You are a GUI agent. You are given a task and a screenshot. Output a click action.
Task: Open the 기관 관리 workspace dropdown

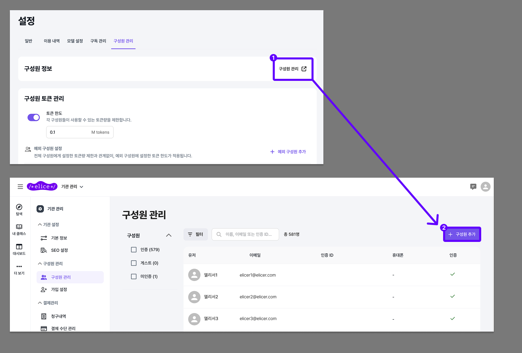pyautogui.click(x=71, y=187)
